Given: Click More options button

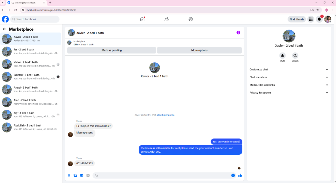Looking at the screenshot, I should click(199, 50).
